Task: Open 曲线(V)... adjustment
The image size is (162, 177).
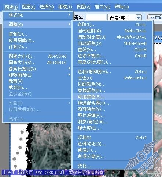Action: tap(113, 50)
